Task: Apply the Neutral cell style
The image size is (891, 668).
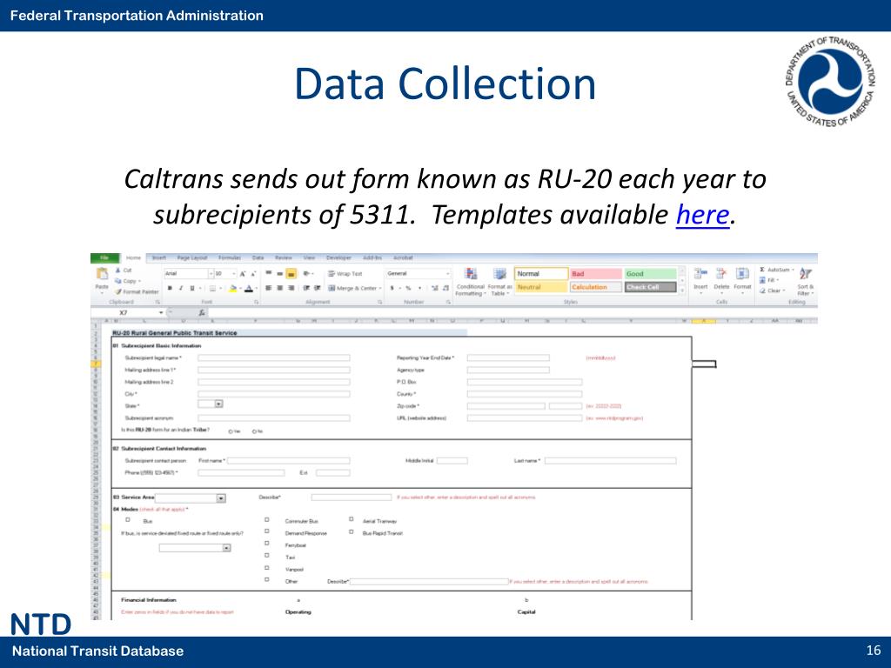Action: 541,287
